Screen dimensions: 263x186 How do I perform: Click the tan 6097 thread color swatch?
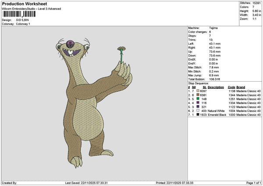[198, 91]
